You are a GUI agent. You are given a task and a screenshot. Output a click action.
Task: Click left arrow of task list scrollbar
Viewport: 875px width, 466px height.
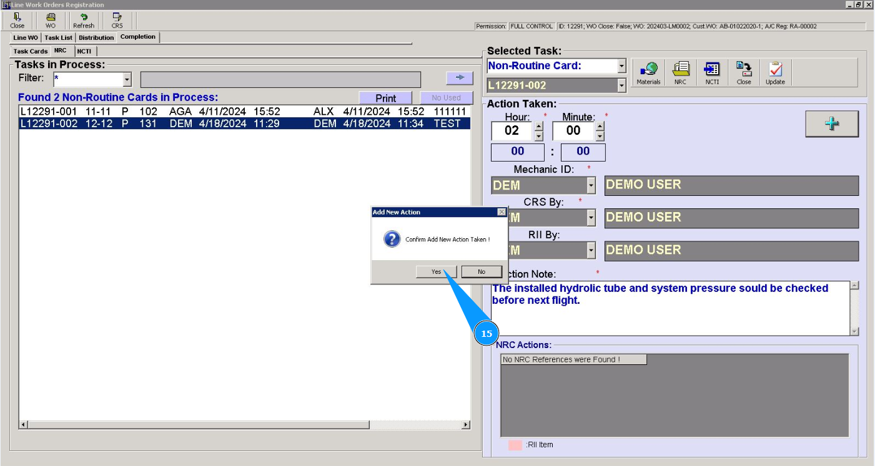[24, 425]
